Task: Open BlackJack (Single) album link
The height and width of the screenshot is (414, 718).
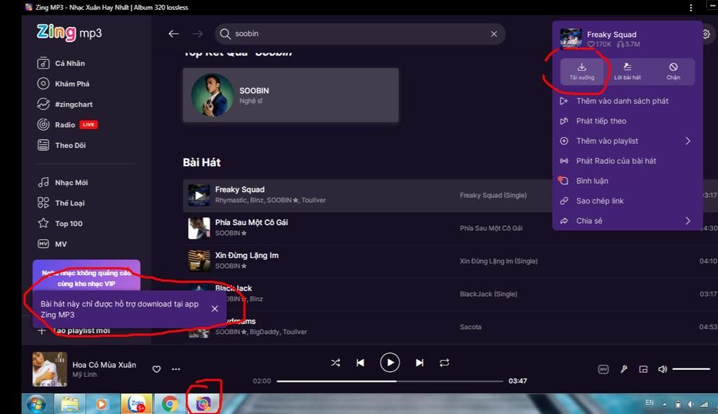Action: click(488, 294)
